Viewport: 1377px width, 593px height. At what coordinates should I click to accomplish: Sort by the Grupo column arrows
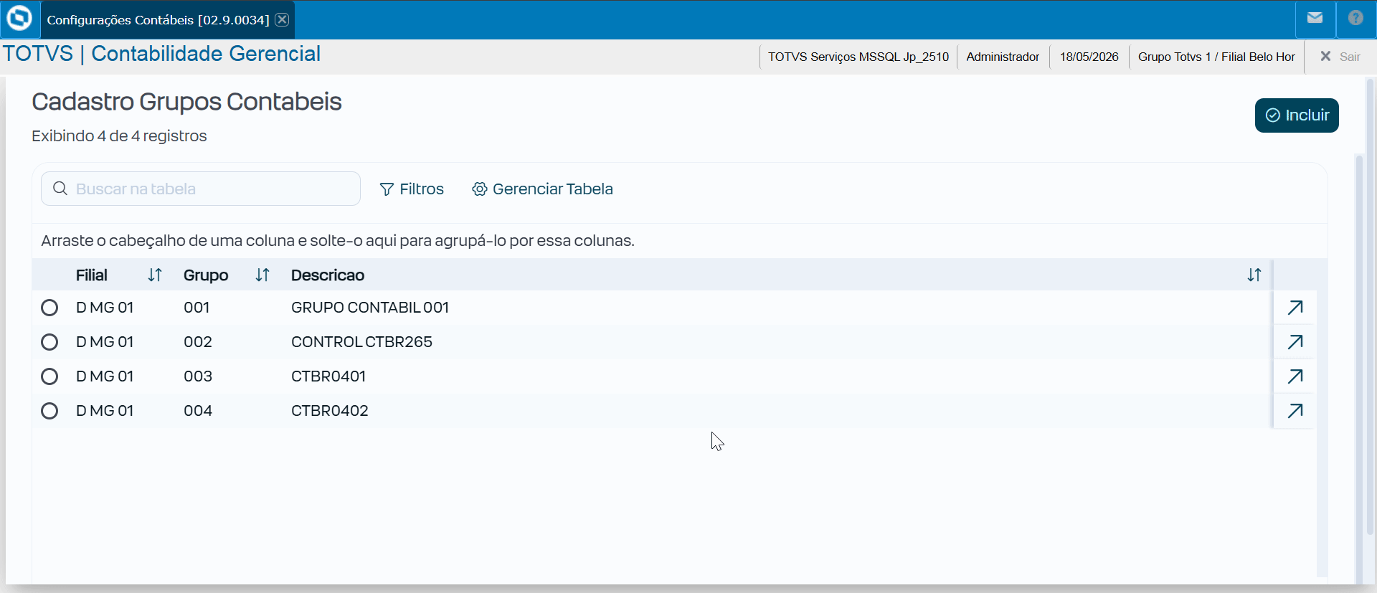262,275
